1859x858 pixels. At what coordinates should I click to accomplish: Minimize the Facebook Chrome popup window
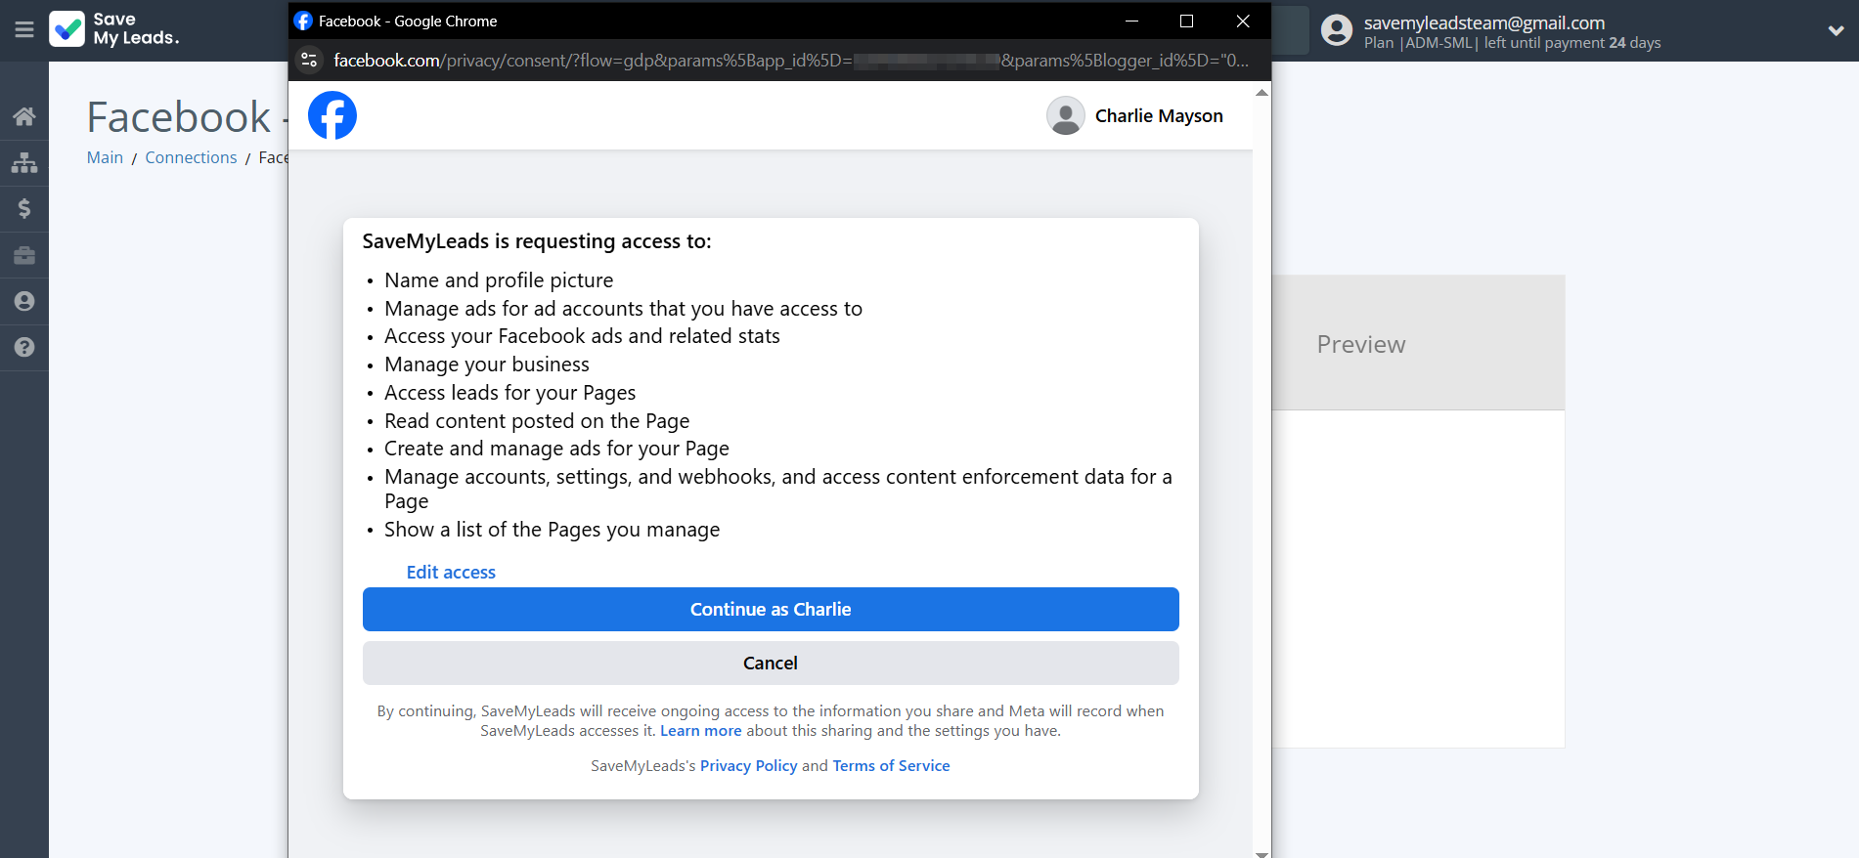[x=1131, y=21]
